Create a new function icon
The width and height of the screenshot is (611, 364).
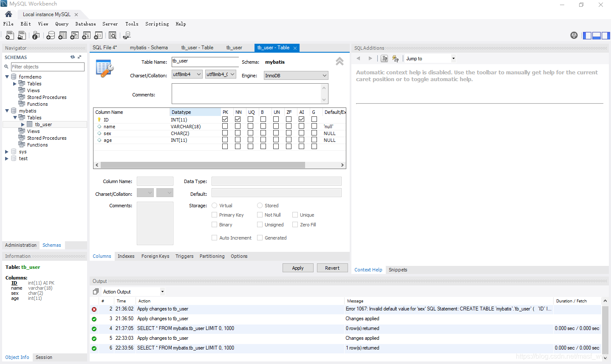point(98,36)
